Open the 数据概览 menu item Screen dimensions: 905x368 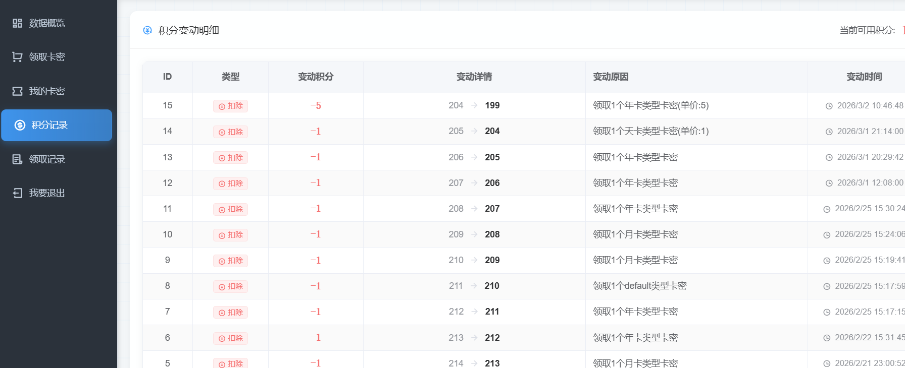point(47,23)
